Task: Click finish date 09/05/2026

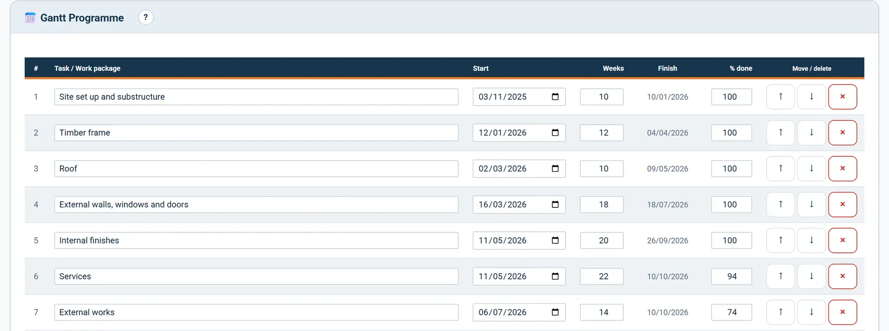Action: point(667,169)
